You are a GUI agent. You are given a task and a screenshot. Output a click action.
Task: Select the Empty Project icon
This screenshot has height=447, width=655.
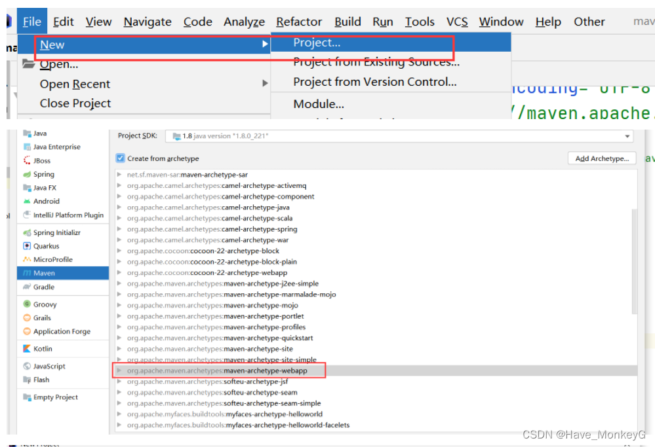(27, 397)
